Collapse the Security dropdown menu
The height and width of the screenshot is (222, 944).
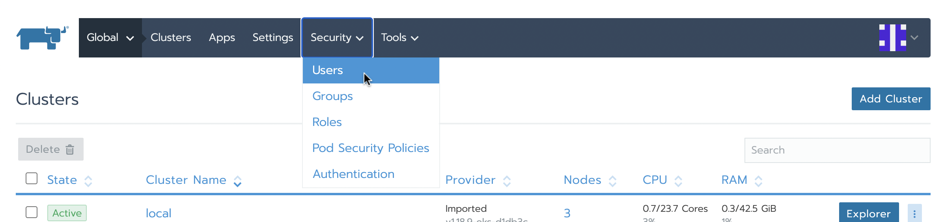pyautogui.click(x=337, y=38)
